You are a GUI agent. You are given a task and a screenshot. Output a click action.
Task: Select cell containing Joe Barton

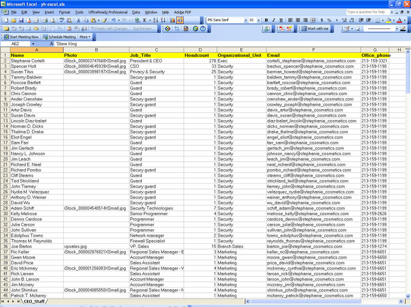[36, 246]
